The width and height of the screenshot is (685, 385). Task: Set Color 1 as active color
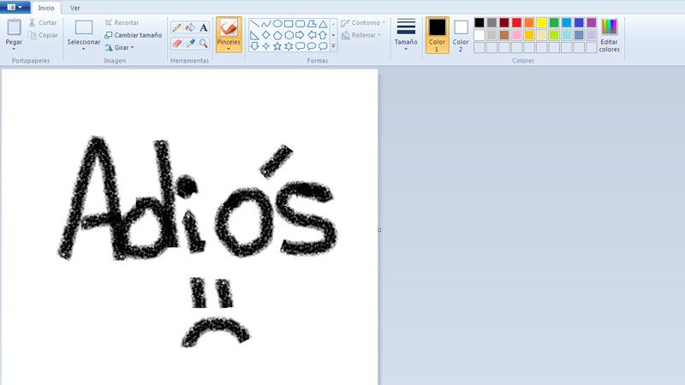[437, 34]
